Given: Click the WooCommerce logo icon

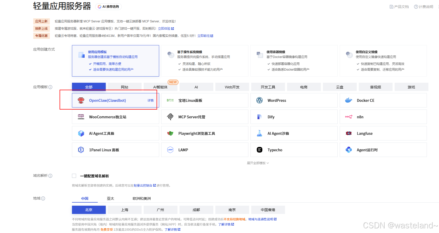Looking at the screenshot, I should (81, 117).
